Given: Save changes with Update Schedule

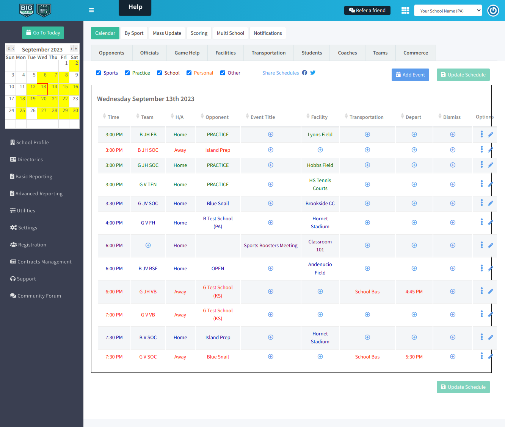Looking at the screenshot, I should coord(463,75).
